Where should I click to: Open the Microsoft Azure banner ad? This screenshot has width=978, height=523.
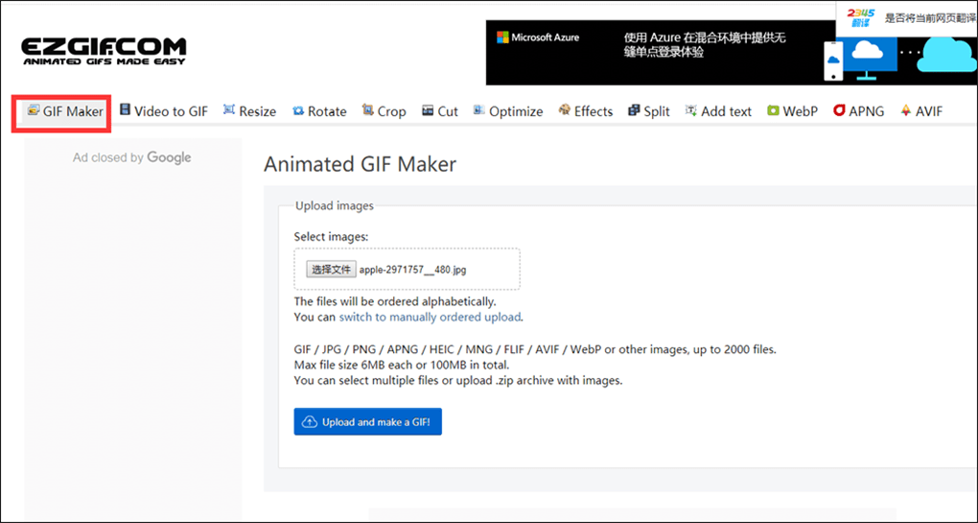pyautogui.click(x=662, y=53)
